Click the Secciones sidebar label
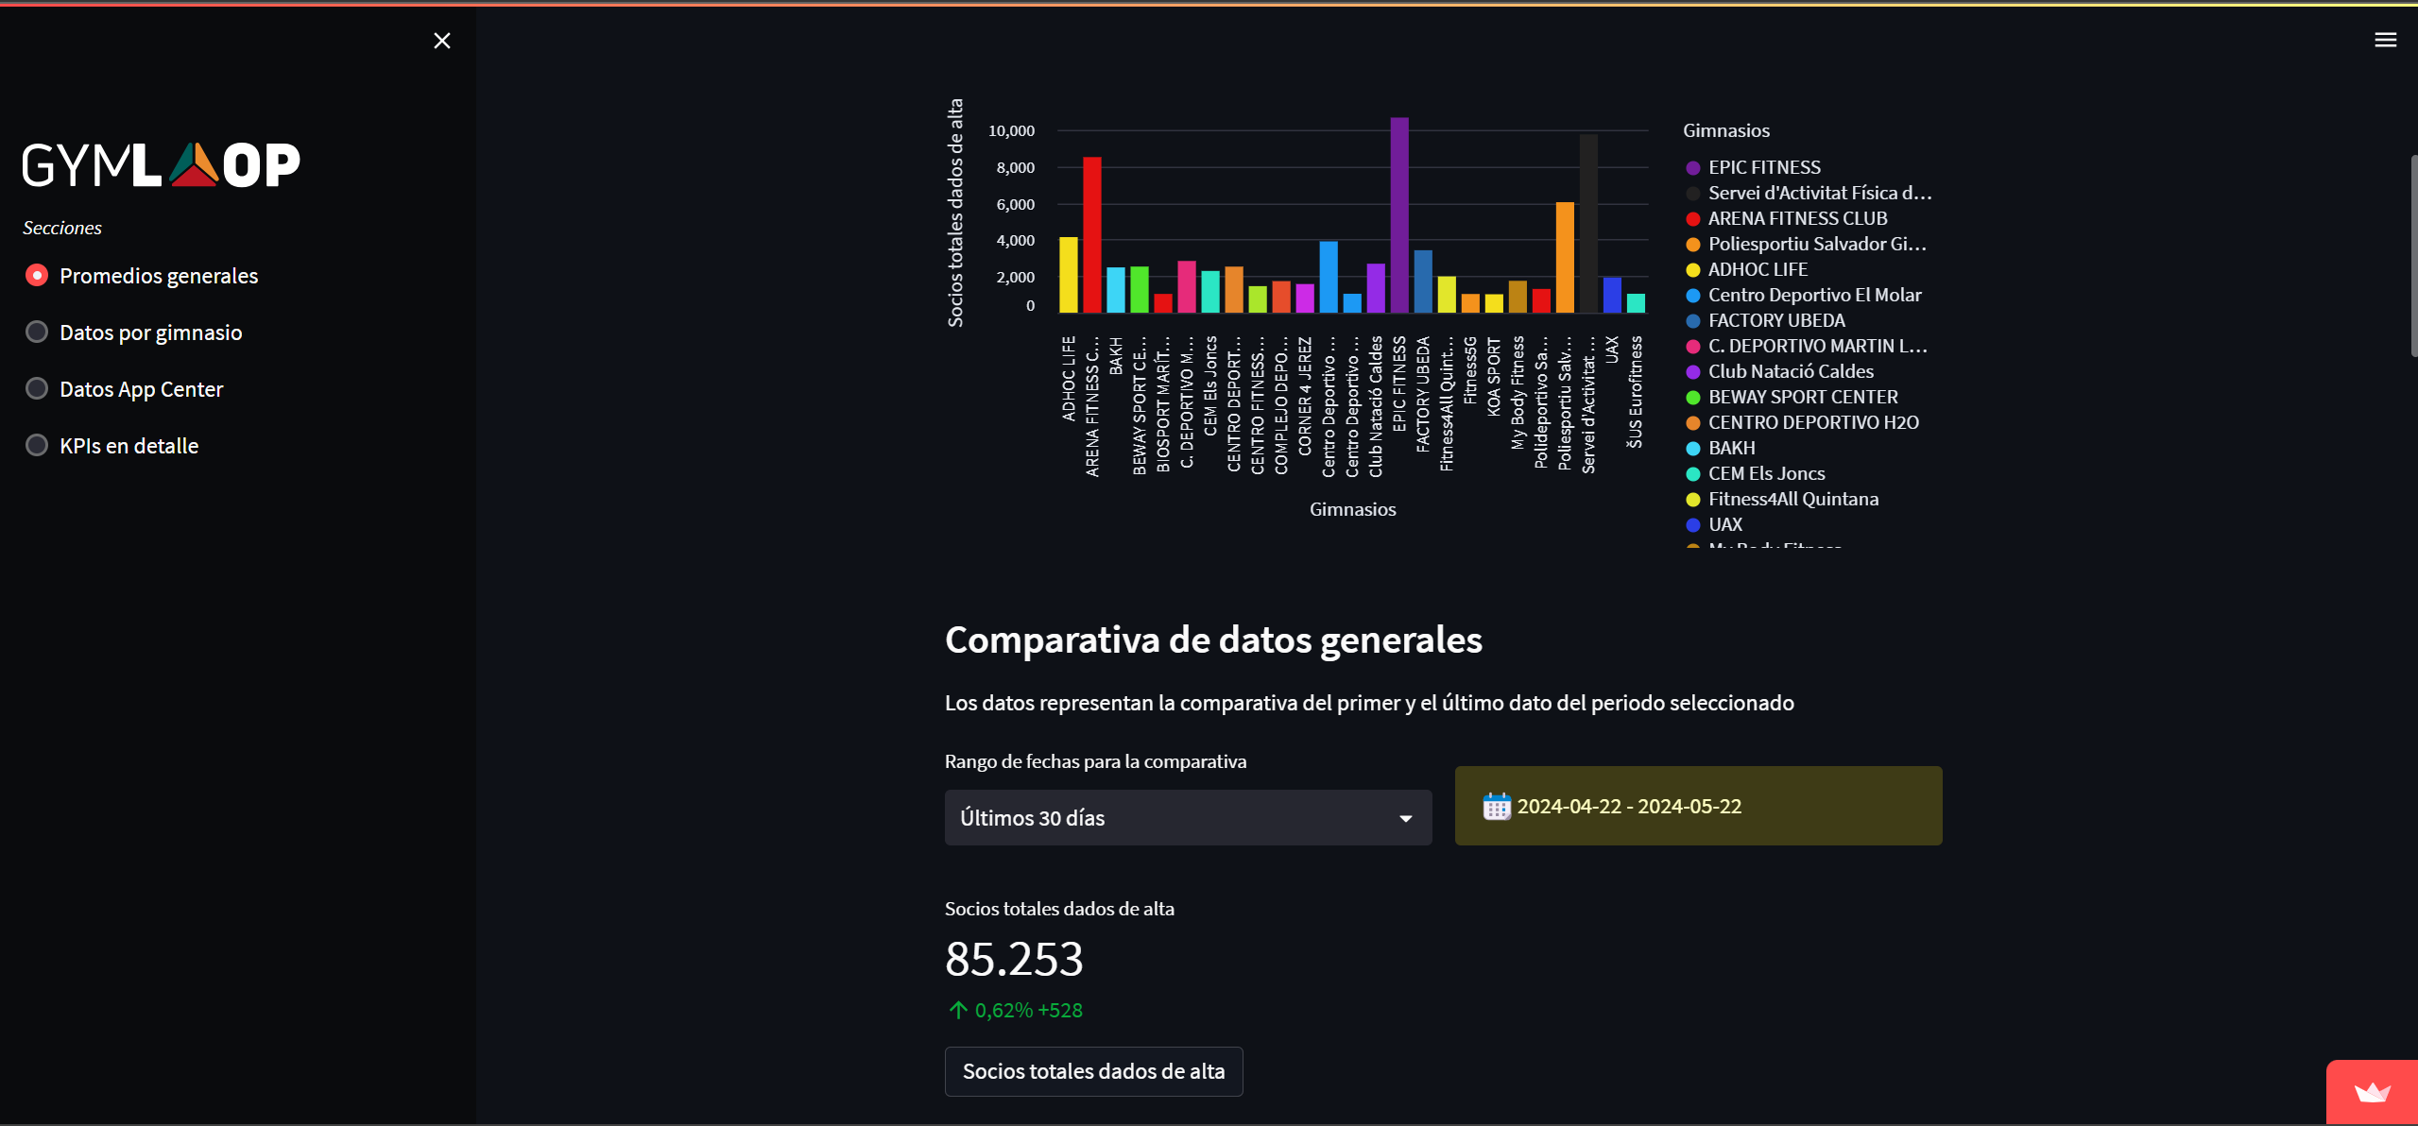 [x=62, y=228]
